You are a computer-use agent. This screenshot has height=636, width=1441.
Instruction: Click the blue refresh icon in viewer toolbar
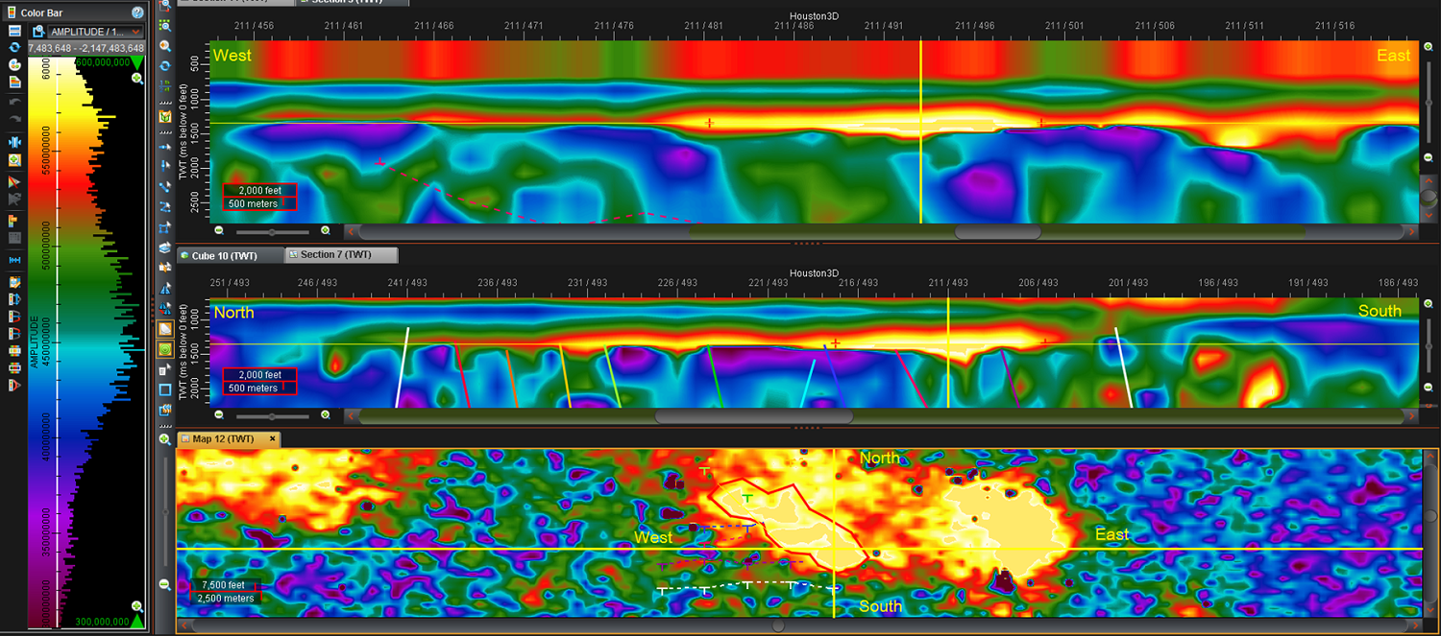point(165,65)
